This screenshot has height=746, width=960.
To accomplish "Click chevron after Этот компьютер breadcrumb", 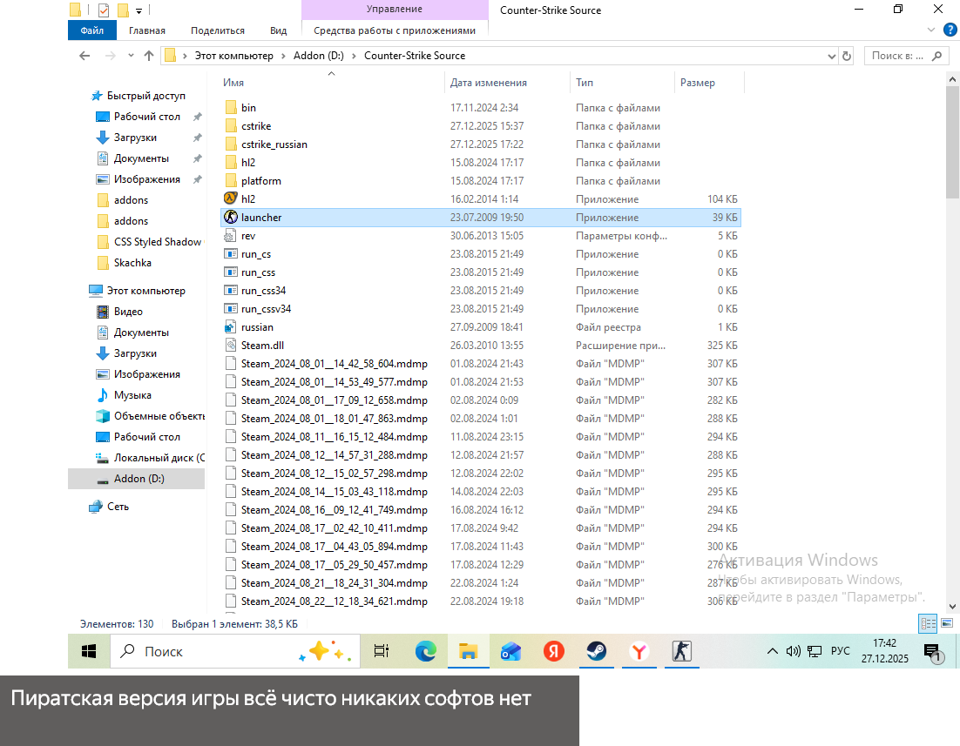I will click(x=283, y=56).
